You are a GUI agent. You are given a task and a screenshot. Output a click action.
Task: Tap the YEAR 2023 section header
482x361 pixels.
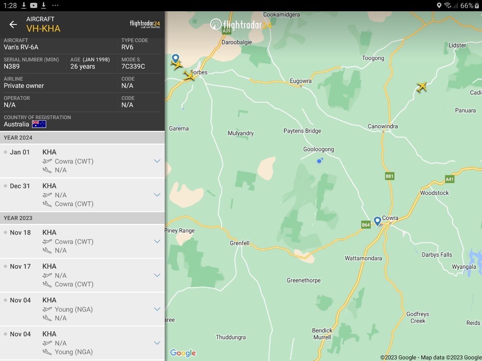(x=82, y=218)
